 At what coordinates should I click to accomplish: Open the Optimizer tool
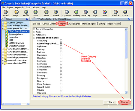pyautogui.click(x=67, y=13)
